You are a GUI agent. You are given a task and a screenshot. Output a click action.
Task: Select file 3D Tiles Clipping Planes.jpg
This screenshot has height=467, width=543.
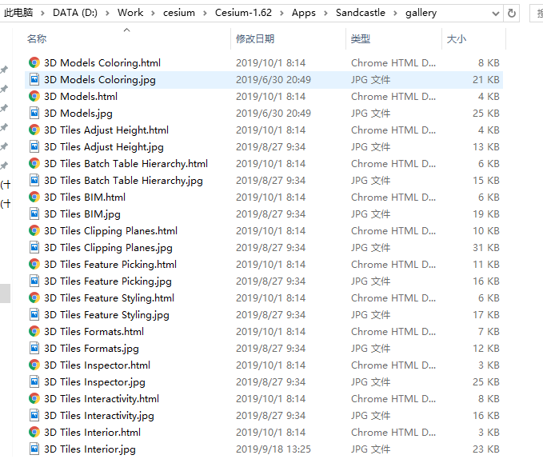coord(264,248)
